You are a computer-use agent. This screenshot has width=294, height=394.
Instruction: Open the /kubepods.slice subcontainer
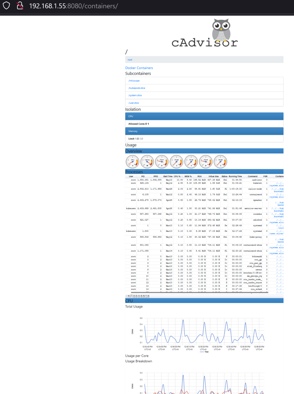pos(137,88)
